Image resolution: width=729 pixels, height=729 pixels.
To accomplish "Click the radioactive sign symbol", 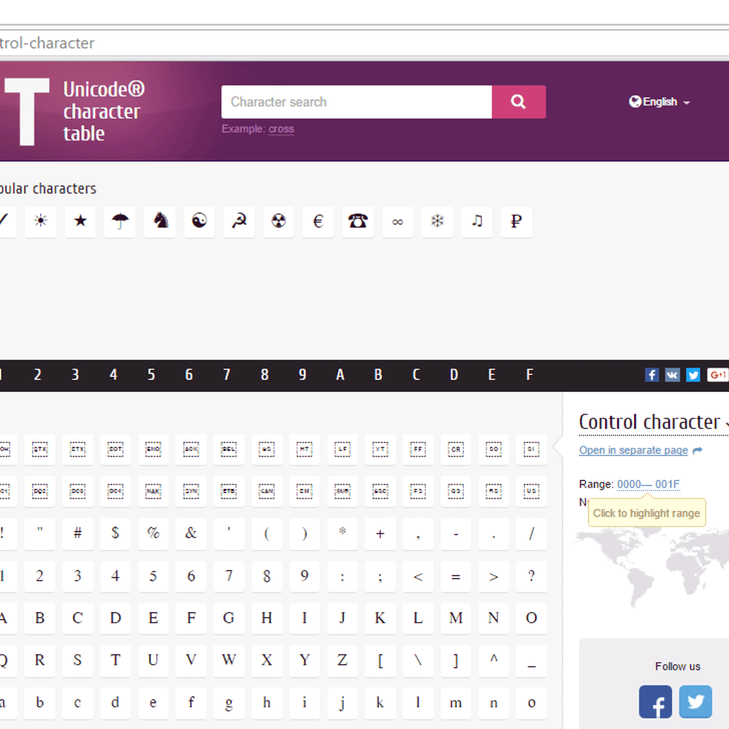I will click(x=278, y=222).
